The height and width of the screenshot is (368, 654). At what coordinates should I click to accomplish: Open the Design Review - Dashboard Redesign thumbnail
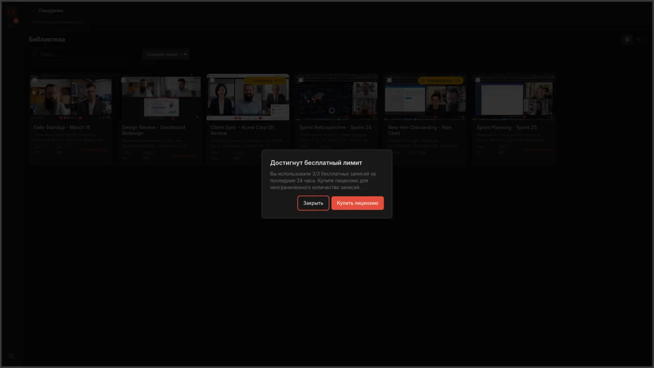pyautogui.click(x=161, y=97)
